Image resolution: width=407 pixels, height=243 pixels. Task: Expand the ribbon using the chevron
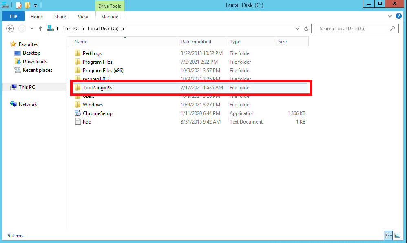(x=390, y=16)
